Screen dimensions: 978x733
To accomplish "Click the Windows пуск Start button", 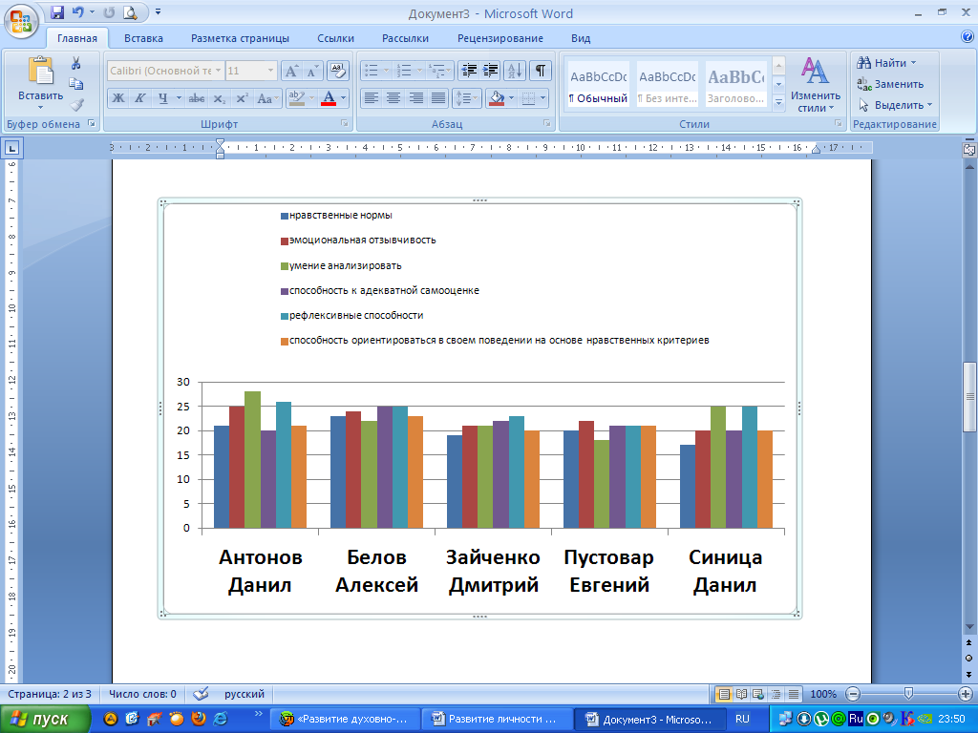I will (x=45, y=720).
